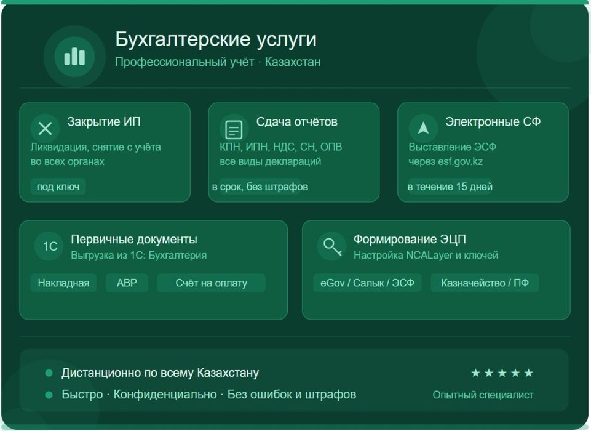Open the Формирование ЭЦП card title
The width and height of the screenshot is (591, 431).
click(x=410, y=240)
